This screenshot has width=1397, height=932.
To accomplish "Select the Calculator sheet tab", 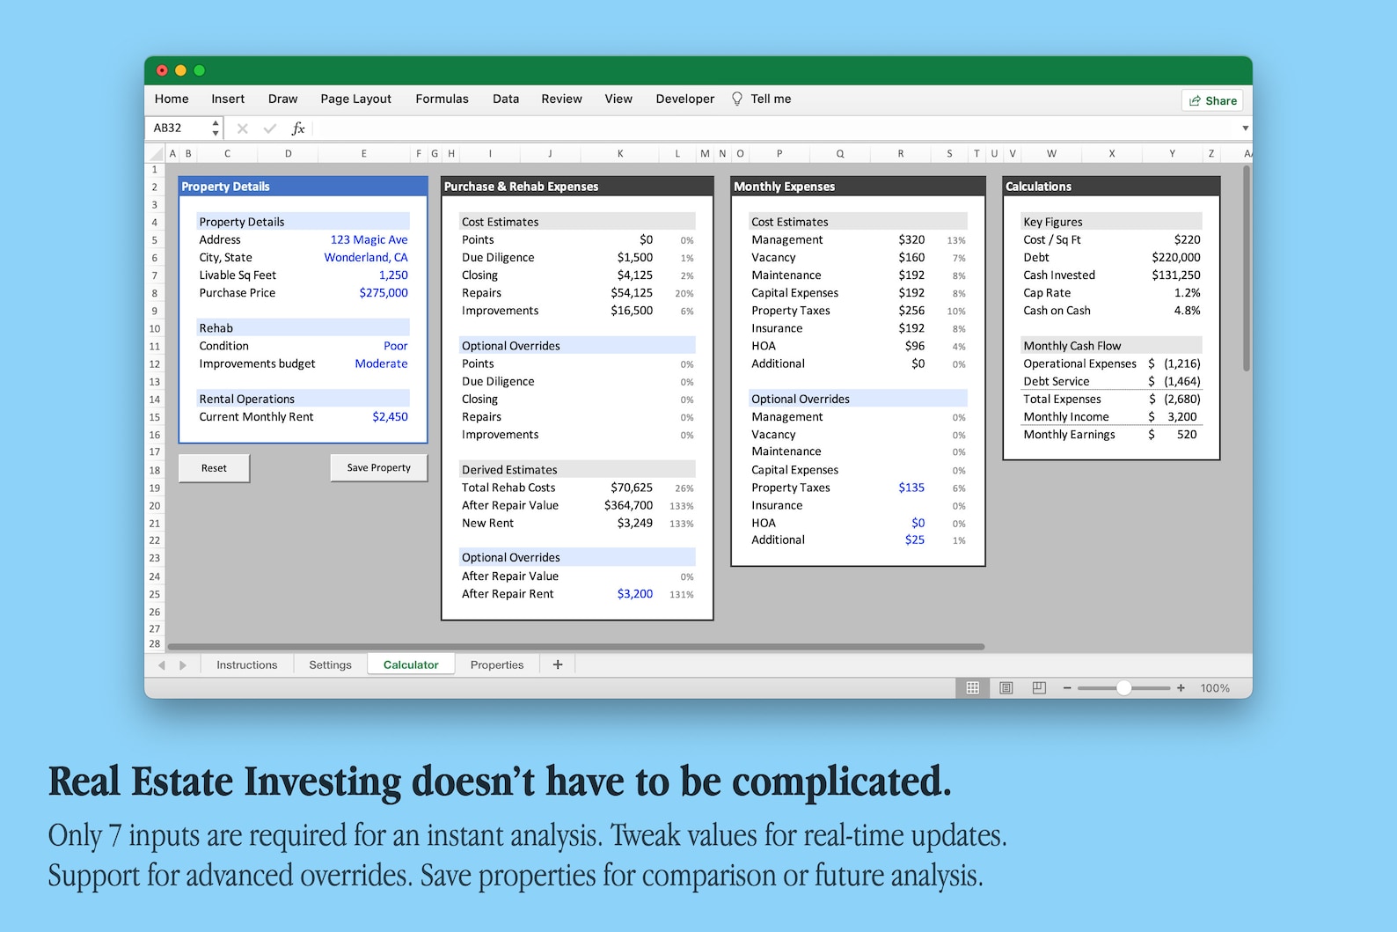I will point(411,664).
